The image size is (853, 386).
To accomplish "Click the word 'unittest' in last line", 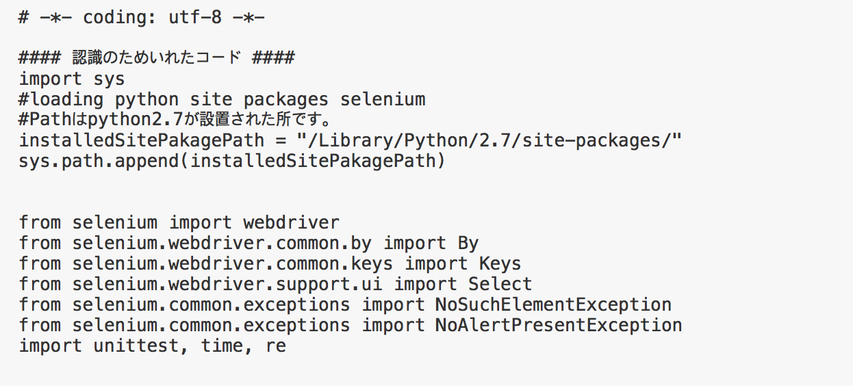I will 141,346.
